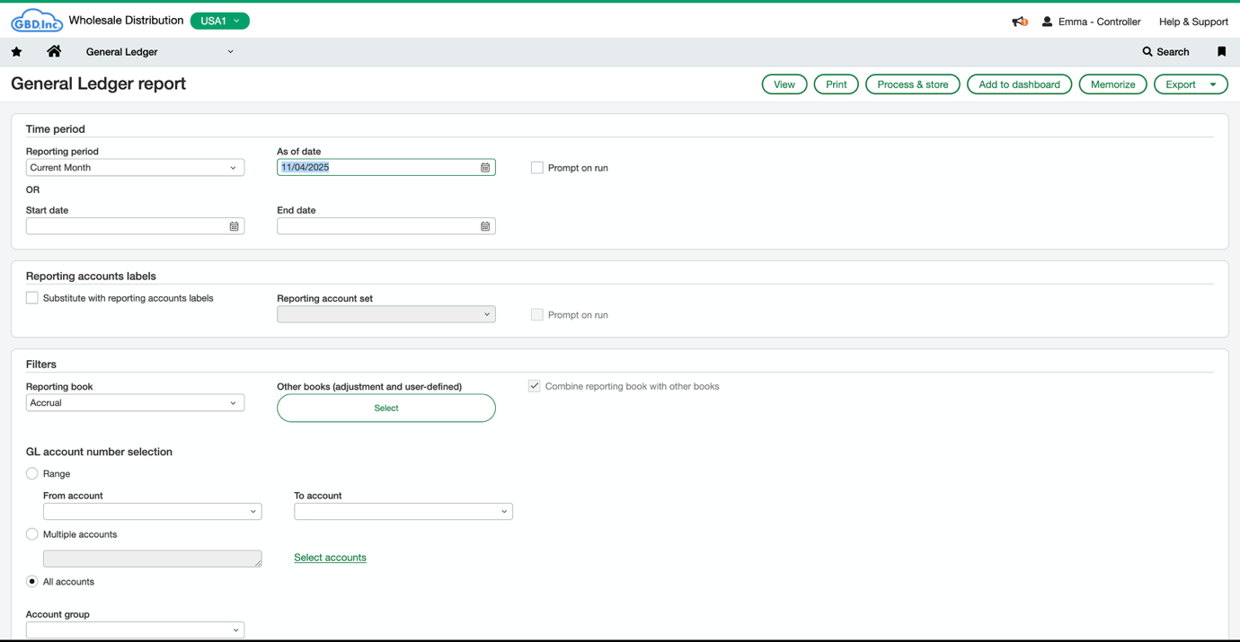Image resolution: width=1240 pixels, height=642 pixels.
Task: Enable Substitute with reporting accounts labels
Action: pyautogui.click(x=32, y=298)
